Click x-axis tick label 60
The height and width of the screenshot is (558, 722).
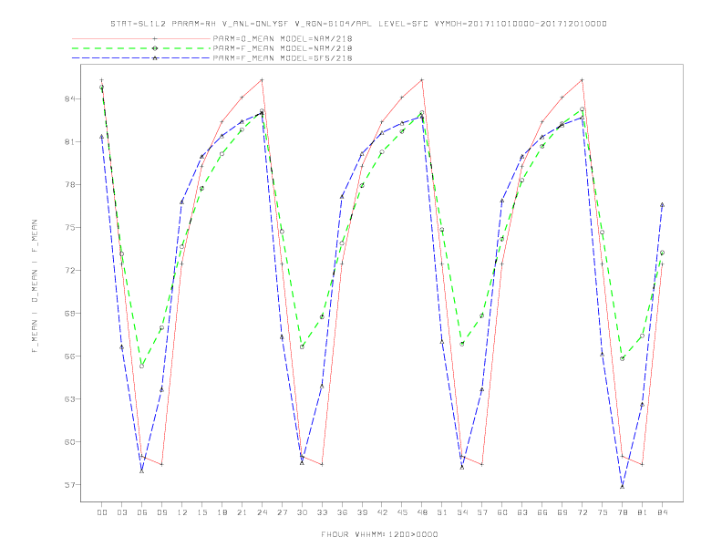pos(502,512)
